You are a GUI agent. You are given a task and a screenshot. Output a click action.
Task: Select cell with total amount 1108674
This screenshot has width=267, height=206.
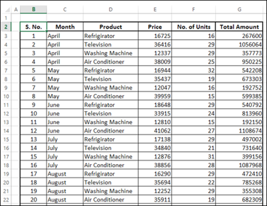[x=239, y=131]
